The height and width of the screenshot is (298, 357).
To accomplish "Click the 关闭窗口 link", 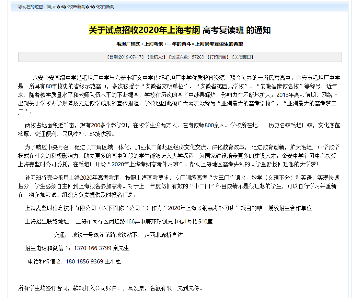I will click(243, 57).
